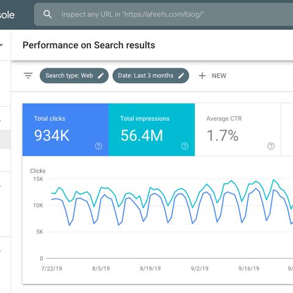Edit the Date: Last 3 months filter

pyautogui.click(x=151, y=76)
